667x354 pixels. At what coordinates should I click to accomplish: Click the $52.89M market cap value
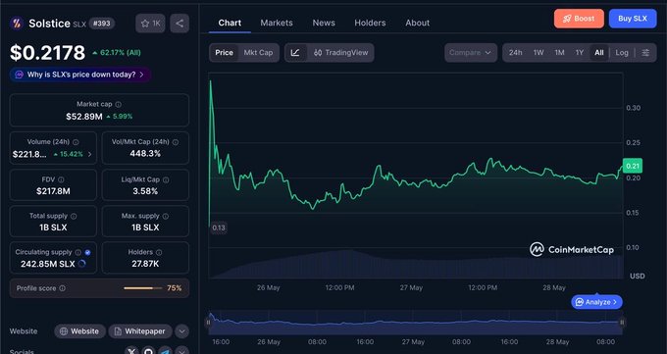coord(84,117)
